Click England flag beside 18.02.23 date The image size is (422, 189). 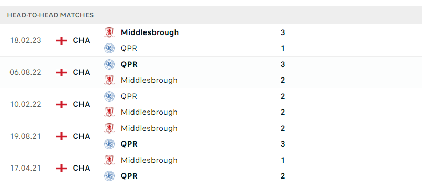(x=61, y=40)
